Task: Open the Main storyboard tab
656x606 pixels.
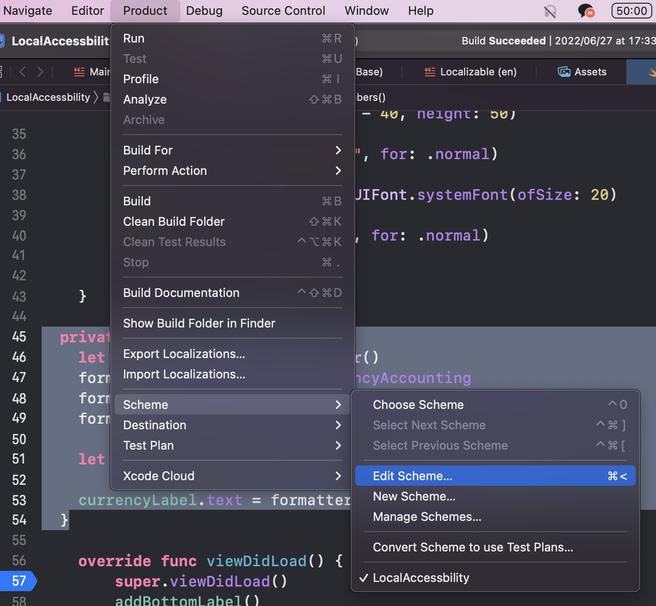Action: (x=92, y=72)
